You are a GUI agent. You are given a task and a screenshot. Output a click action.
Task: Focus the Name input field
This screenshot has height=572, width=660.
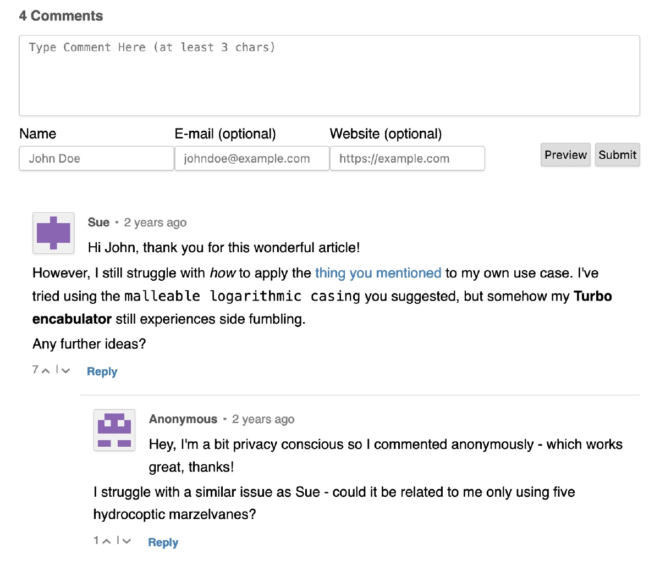tap(96, 159)
